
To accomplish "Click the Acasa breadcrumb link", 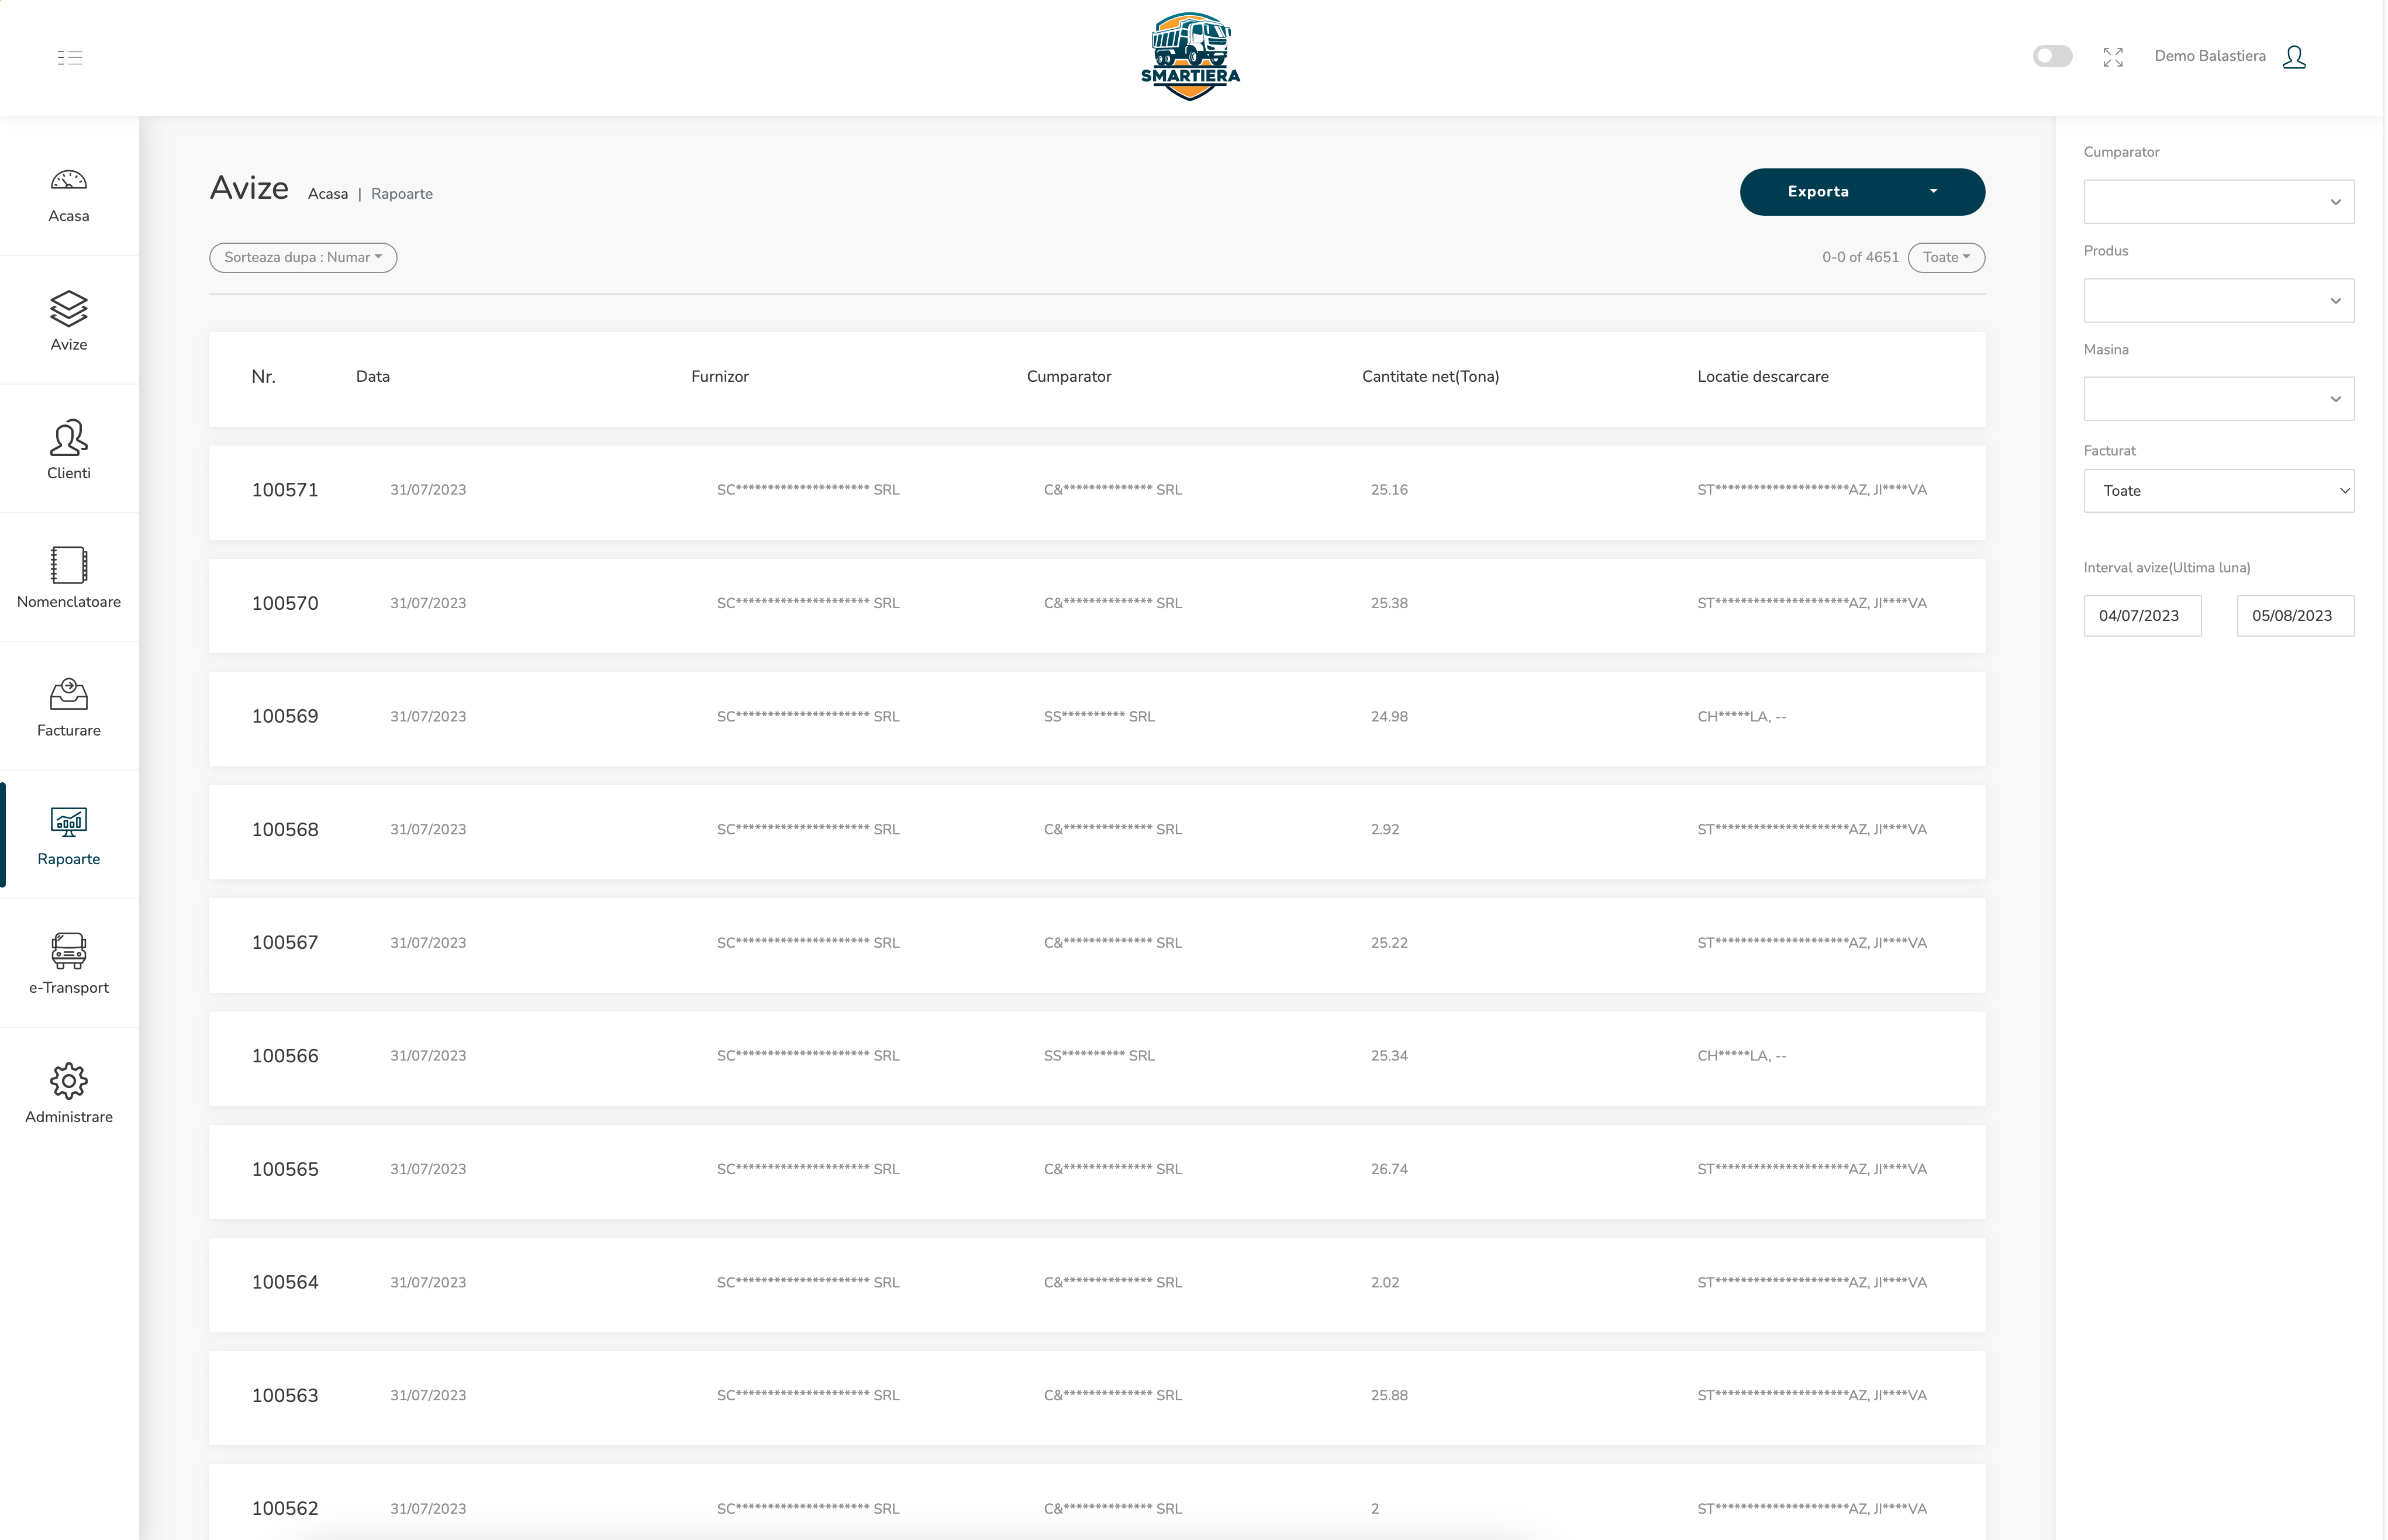I will click(328, 194).
